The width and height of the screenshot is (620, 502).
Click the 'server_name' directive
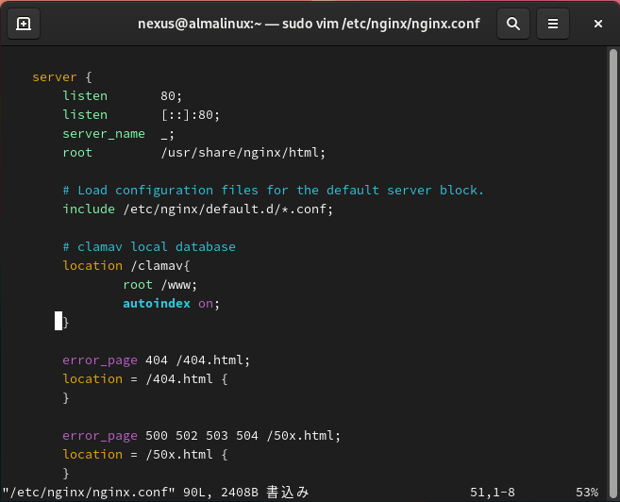click(104, 133)
